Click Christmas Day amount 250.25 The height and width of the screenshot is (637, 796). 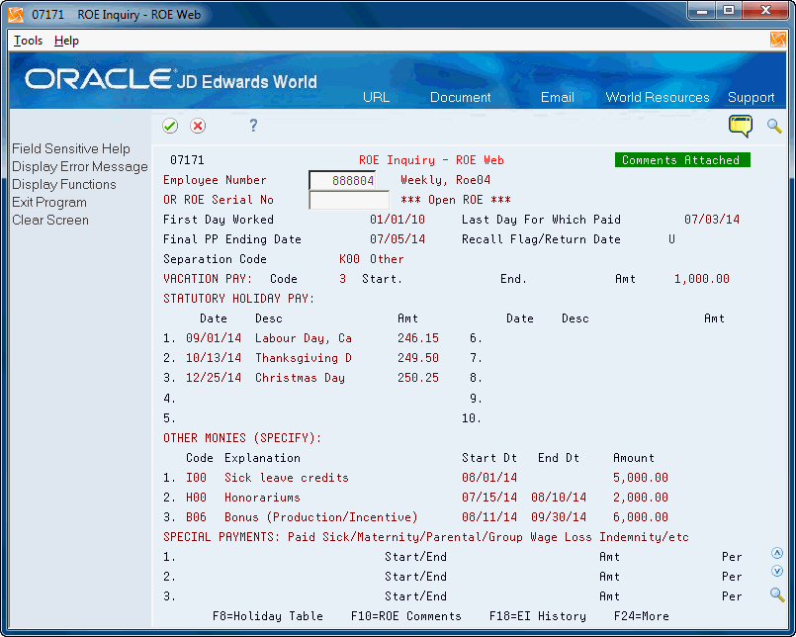[418, 378]
